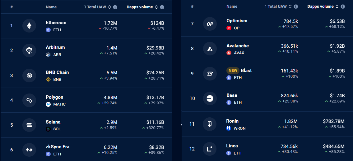This screenshot has width=353, height=161.
Task: Sort left table by Total UAW arrows
Action: pyautogui.click(x=110, y=7)
